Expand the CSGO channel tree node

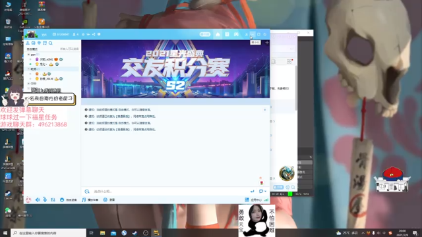pos(29,84)
